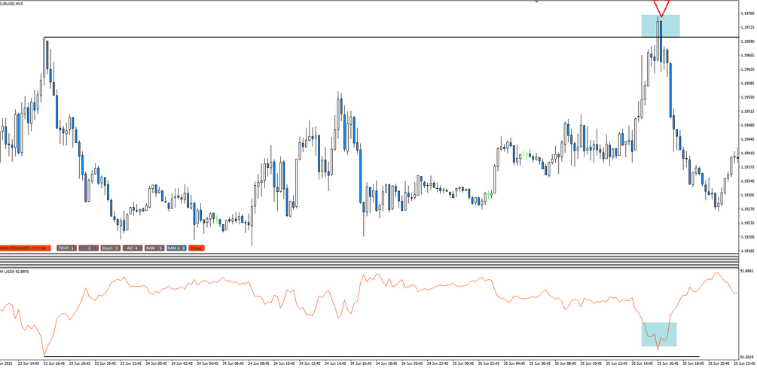The width and height of the screenshot is (757, 368).
Task: Click the NAM ORGANIZER Hide button
Action: point(25,248)
